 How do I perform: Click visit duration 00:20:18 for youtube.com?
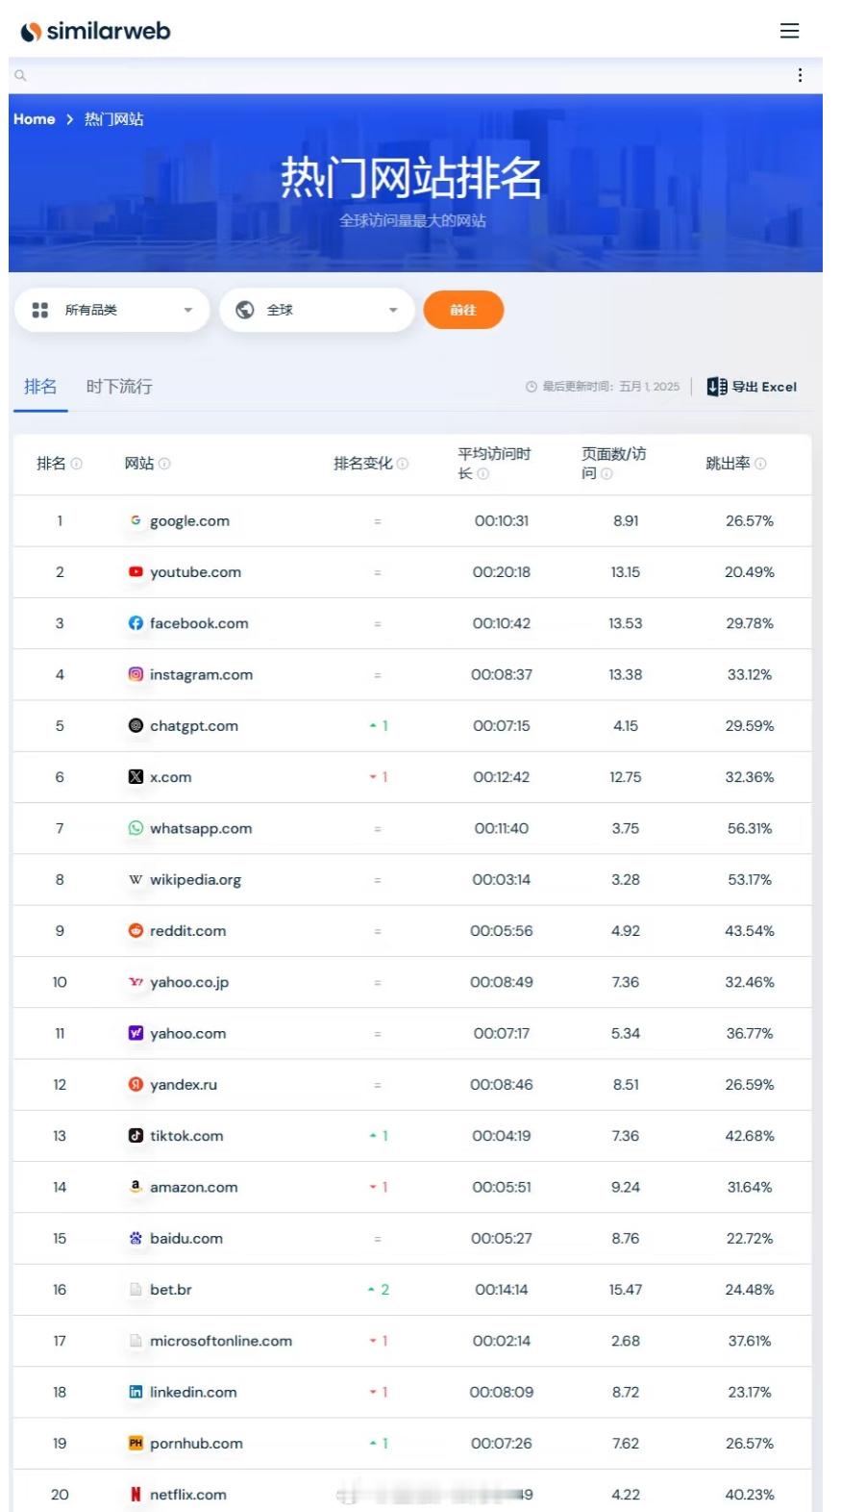tap(501, 572)
